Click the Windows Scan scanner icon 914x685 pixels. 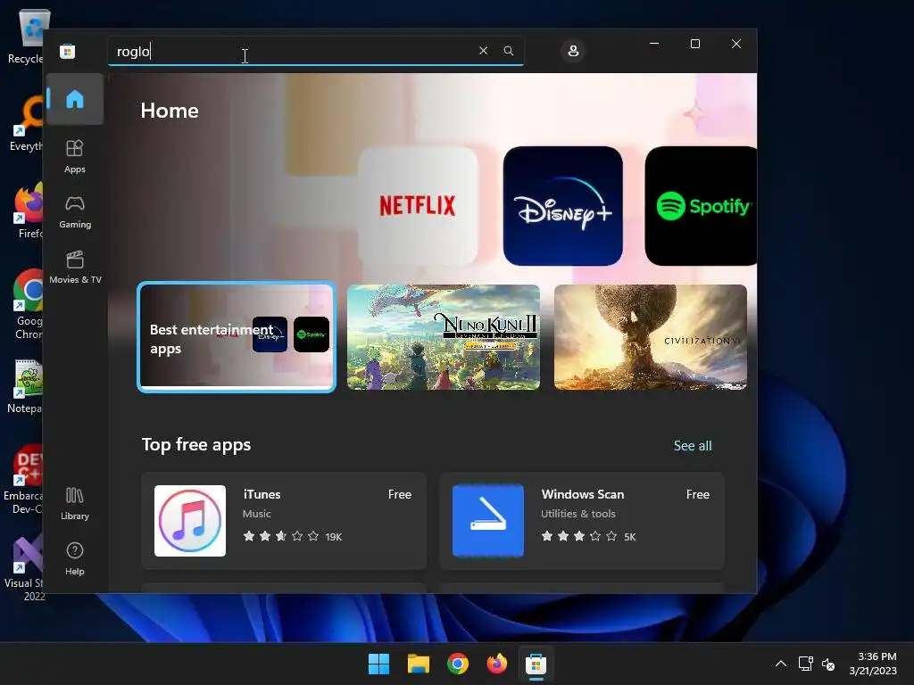[x=488, y=521]
